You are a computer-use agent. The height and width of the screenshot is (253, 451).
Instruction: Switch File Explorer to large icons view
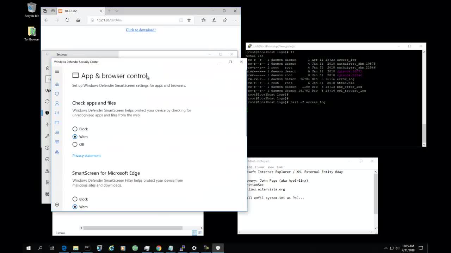pyautogui.click(x=200, y=233)
